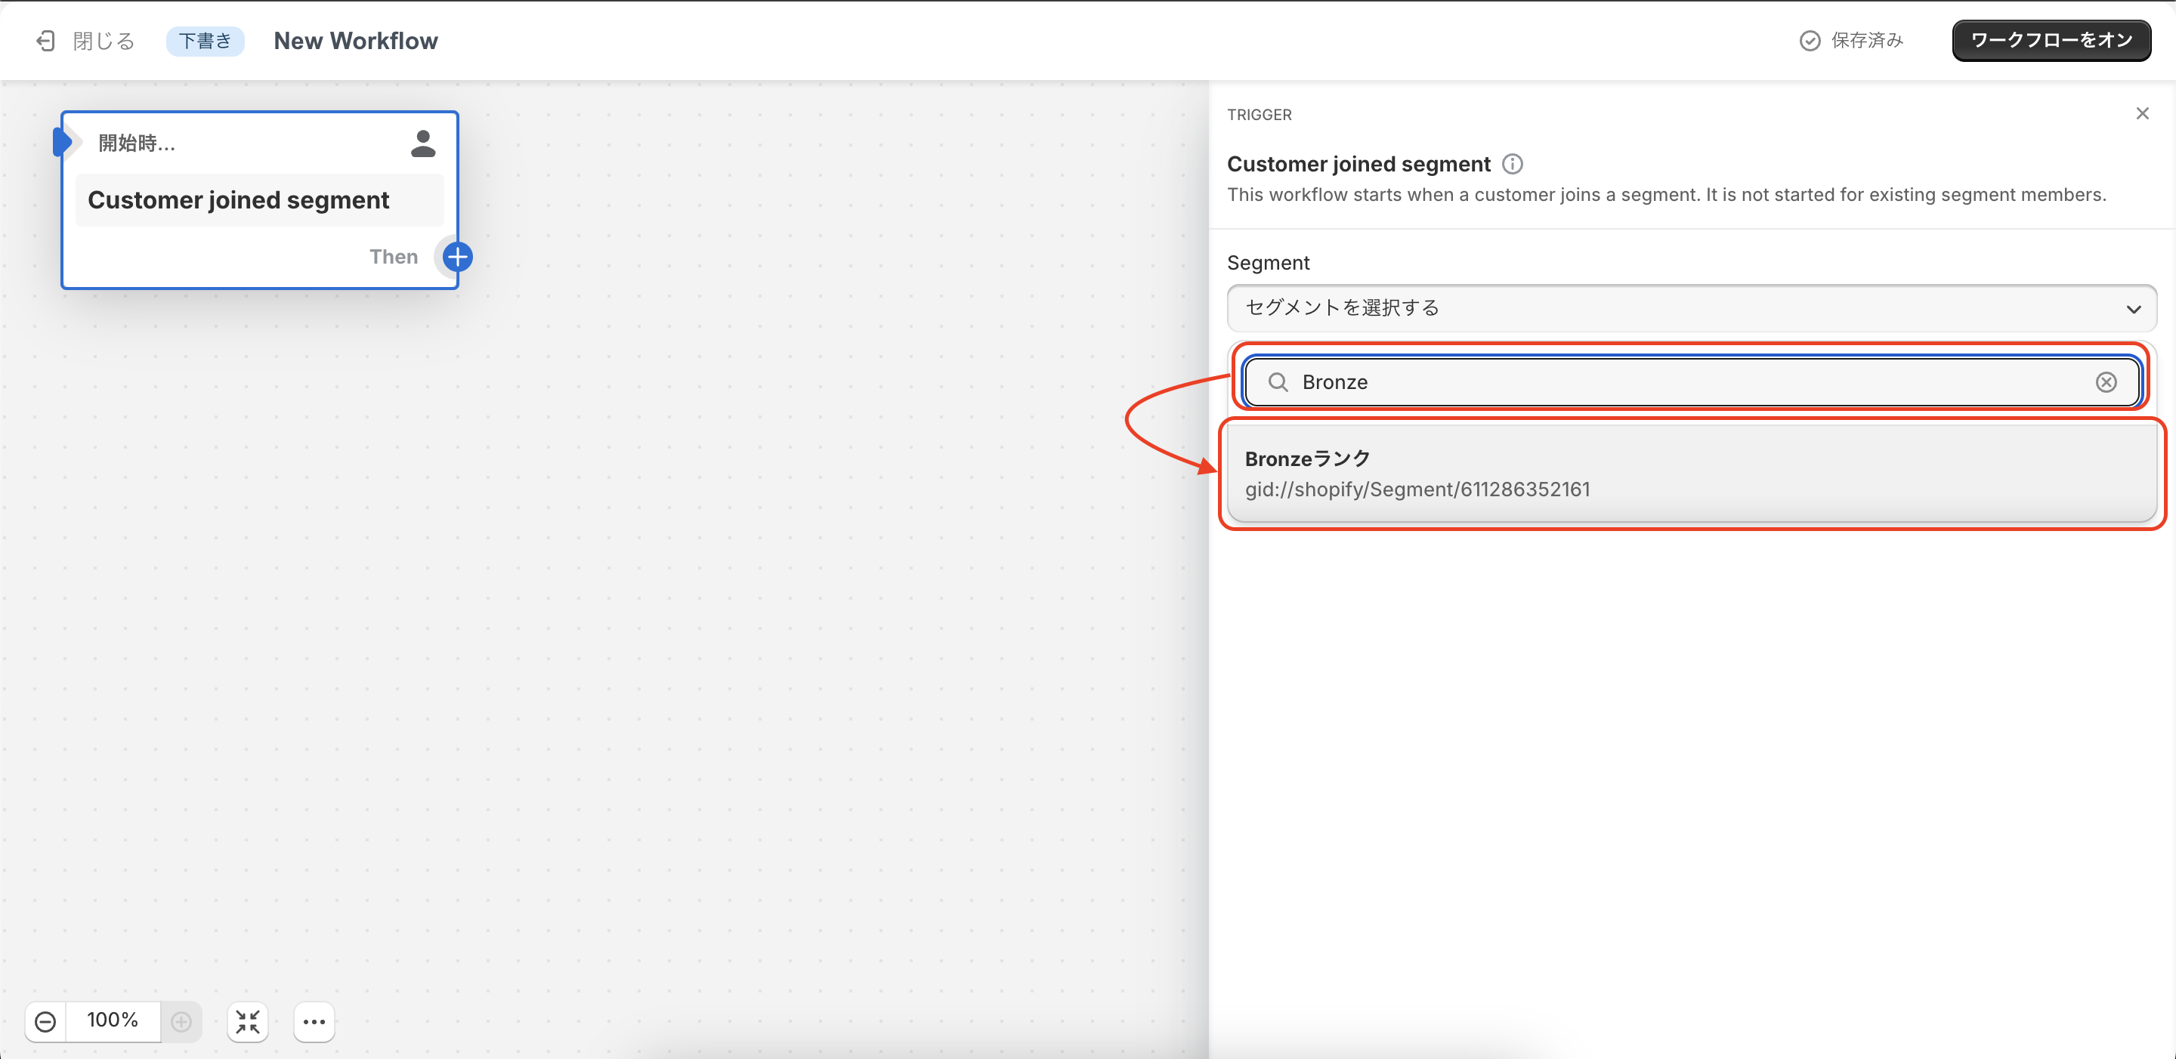The image size is (2176, 1059).
Task: Click the 下書き draft badge
Action: point(206,41)
